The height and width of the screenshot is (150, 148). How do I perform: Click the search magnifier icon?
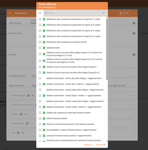[x=46, y=13]
